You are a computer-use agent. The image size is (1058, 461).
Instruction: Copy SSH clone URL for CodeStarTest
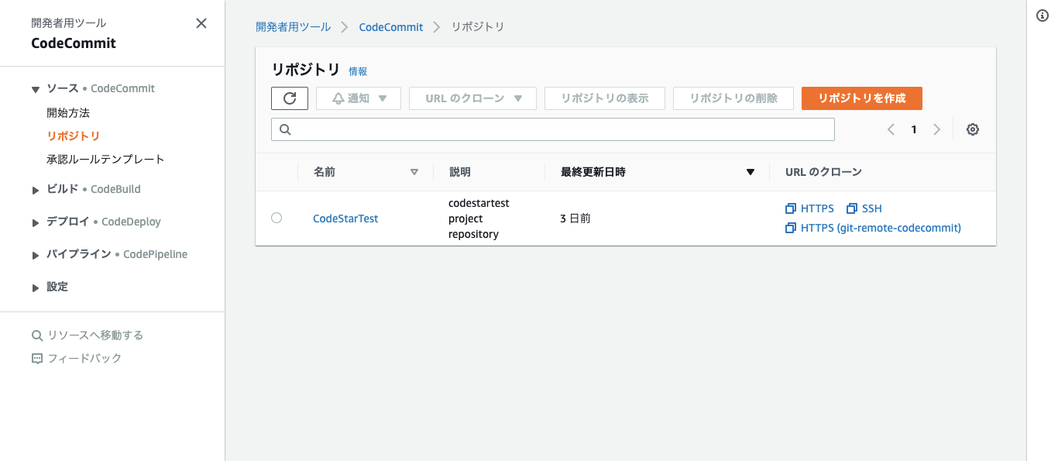(864, 208)
